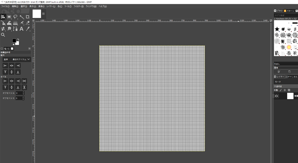Open the フィルター menu
Image resolution: width=298 pixels, height=163 pixels.
(x=78, y=6)
